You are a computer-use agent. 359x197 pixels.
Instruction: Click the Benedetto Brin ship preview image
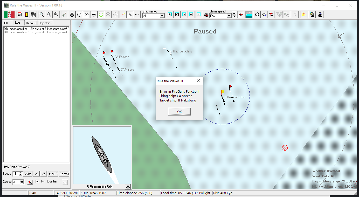tap(102, 155)
